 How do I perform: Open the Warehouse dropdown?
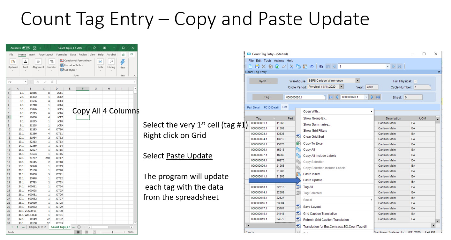[357, 81]
